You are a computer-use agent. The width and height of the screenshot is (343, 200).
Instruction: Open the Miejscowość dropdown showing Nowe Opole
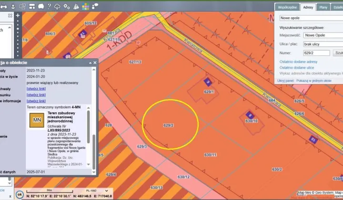[323, 35]
